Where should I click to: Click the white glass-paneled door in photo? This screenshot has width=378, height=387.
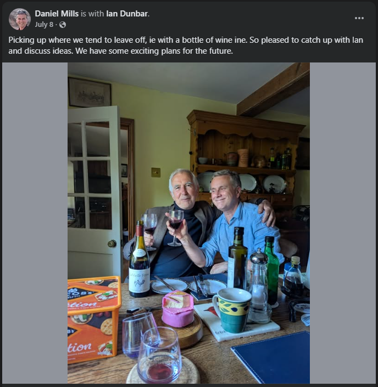(x=94, y=186)
